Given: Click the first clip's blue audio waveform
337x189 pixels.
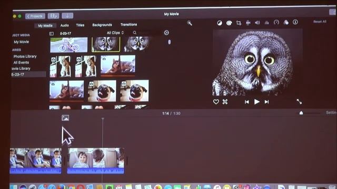Looking at the screenshot, I should pyautogui.click(x=35, y=171).
